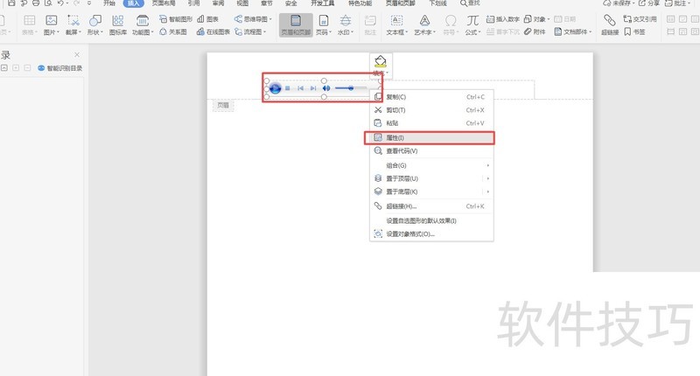Open the 截屏 (Screenshot) tool

[73, 25]
